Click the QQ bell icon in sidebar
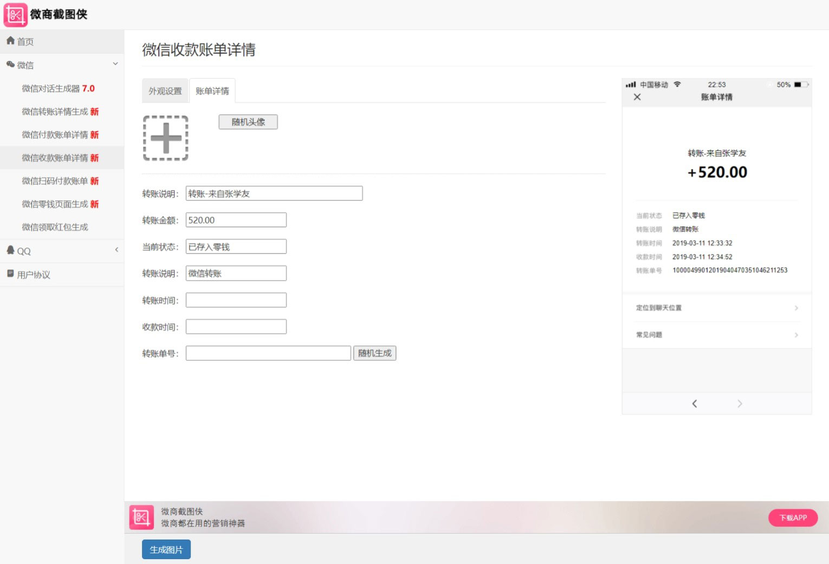 pos(10,250)
